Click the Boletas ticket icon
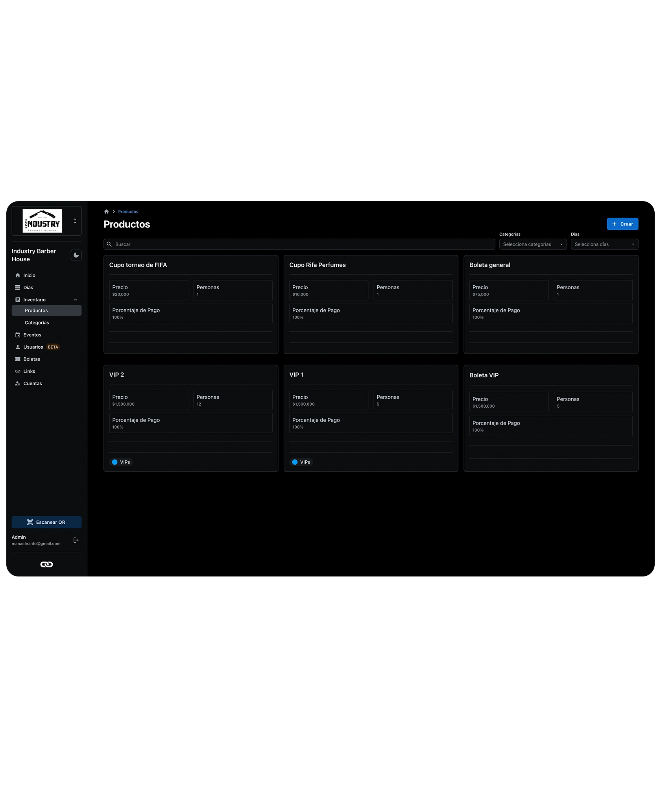Viewport: 661px width, 787px height. 18,359
